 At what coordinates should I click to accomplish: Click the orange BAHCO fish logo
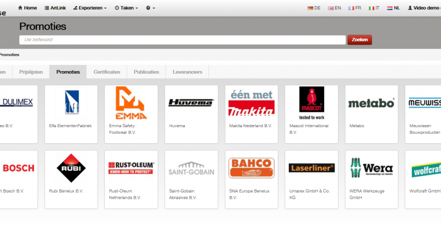[x=251, y=168]
